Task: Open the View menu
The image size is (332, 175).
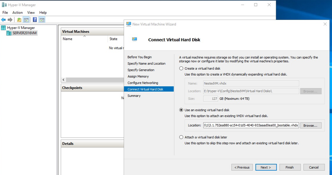Action: (x=31, y=13)
